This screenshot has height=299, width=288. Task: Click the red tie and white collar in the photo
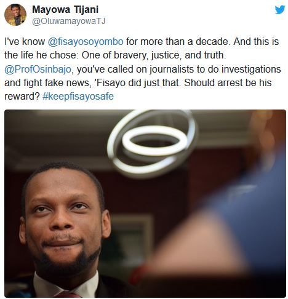[x=66, y=287]
